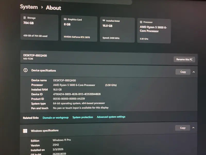Open the Installed RAM 16.0 GB card

click(x=117, y=30)
